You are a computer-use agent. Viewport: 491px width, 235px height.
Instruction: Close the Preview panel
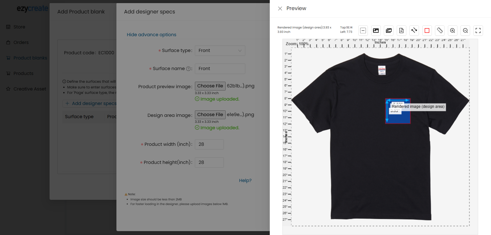coord(280,9)
